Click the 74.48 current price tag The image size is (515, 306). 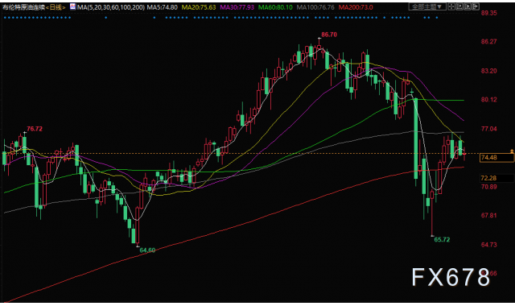tap(496, 158)
